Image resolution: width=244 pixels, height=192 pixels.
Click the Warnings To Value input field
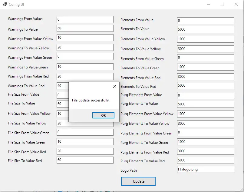tap(85, 28)
